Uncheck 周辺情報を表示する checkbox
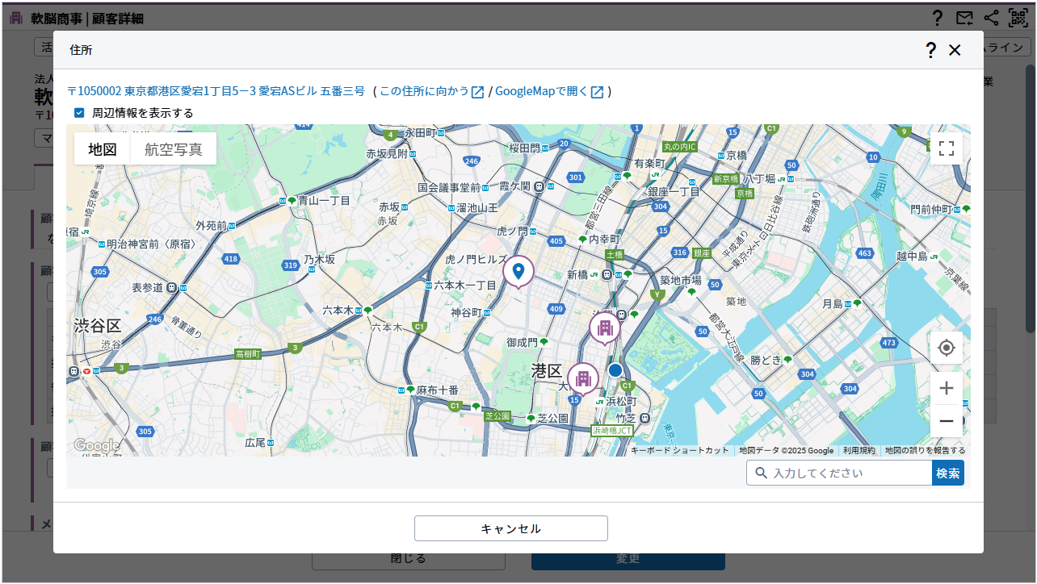Viewport: 1037px width, 584px height. pos(79,113)
